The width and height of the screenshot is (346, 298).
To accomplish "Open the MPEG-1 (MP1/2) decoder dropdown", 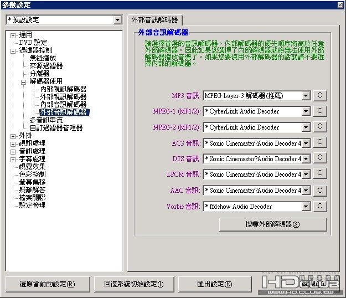I will click(x=306, y=111).
